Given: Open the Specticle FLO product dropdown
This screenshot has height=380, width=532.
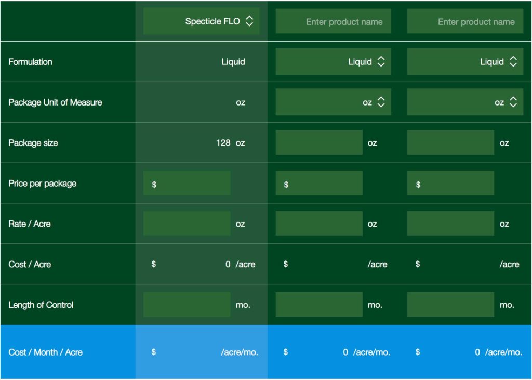Looking at the screenshot, I should coord(201,21).
